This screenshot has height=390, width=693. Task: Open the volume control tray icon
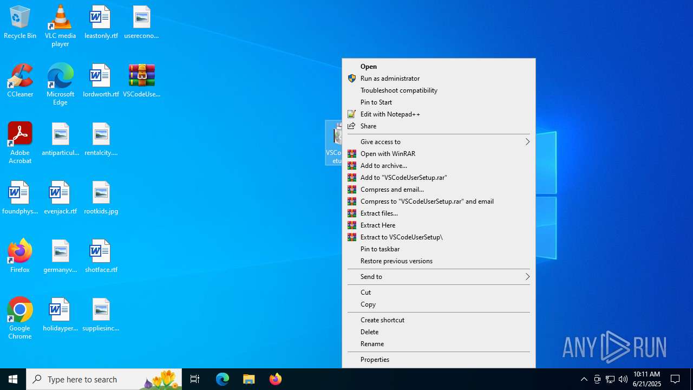(x=623, y=379)
